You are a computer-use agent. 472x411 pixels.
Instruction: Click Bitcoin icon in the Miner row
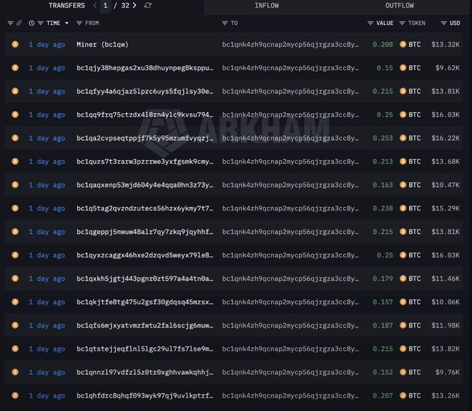pyautogui.click(x=15, y=44)
